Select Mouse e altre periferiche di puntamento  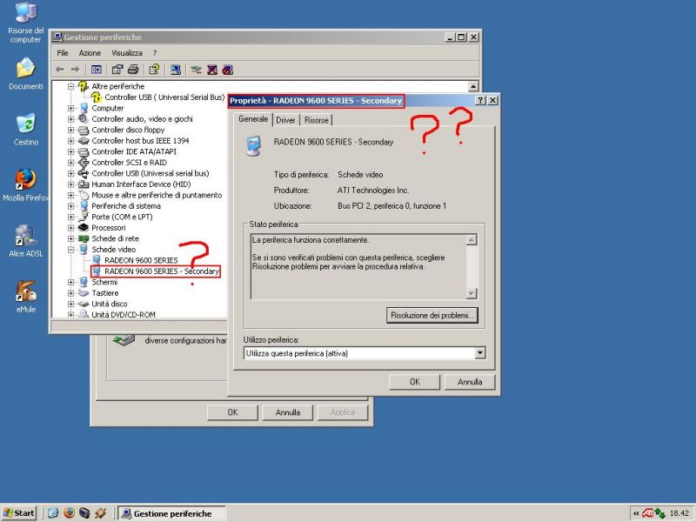pos(157,195)
